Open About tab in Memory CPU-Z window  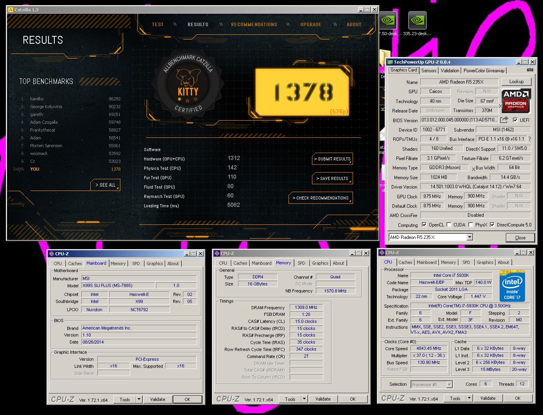(x=339, y=263)
